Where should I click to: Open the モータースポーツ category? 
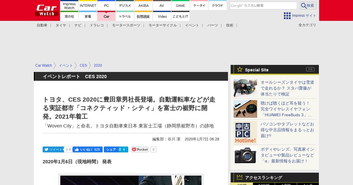point(126,25)
